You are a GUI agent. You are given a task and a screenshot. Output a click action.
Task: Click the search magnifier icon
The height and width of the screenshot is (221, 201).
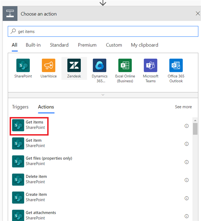tap(13, 31)
